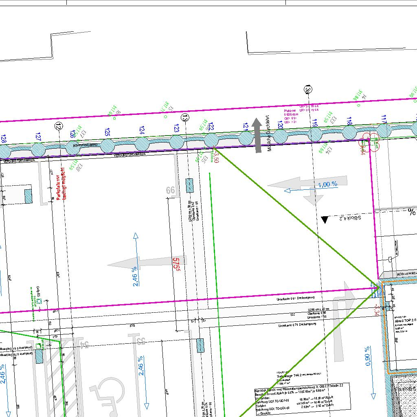Screen dimensions: 417x417
Task: Select bored pile circle number 120
Action: (280, 136)
